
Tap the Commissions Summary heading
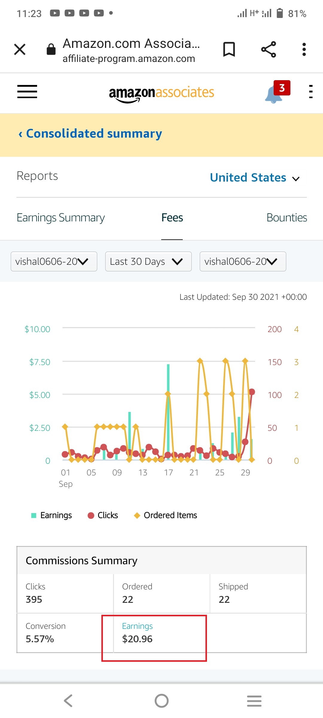tap(82, 561)
